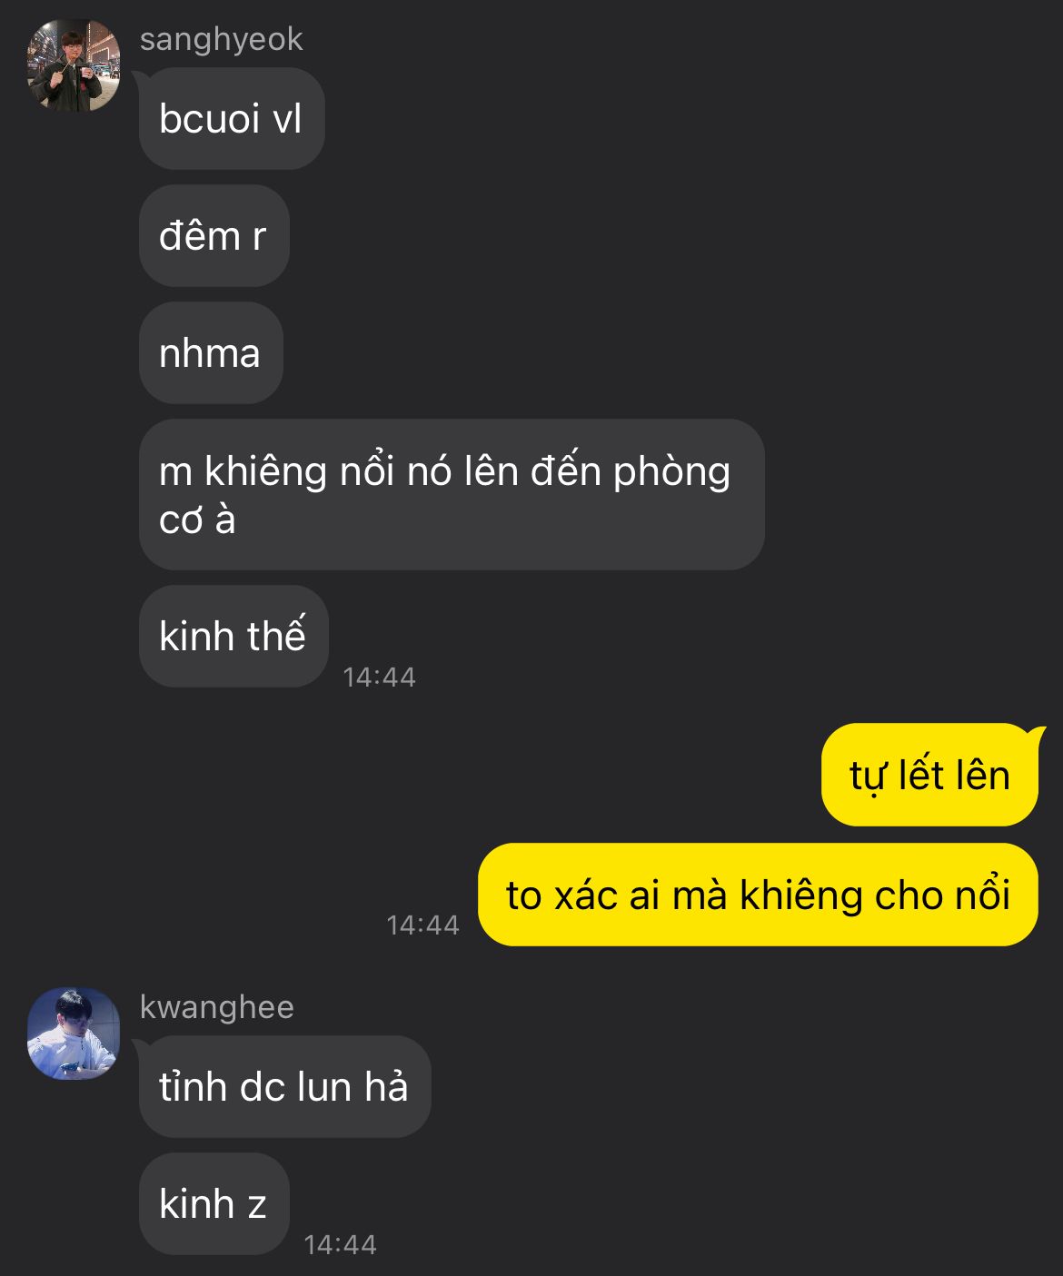Tap the 14:44 timestamp beside the yellow bubble
1063x1276 pixels.
coord(422,925)
